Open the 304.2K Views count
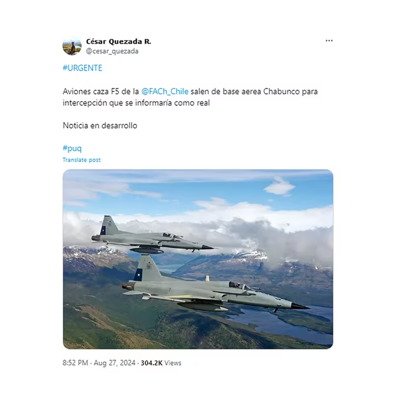The height and width of the screenshot is (398, 398). pyautogui.click(x=161, y=363)
